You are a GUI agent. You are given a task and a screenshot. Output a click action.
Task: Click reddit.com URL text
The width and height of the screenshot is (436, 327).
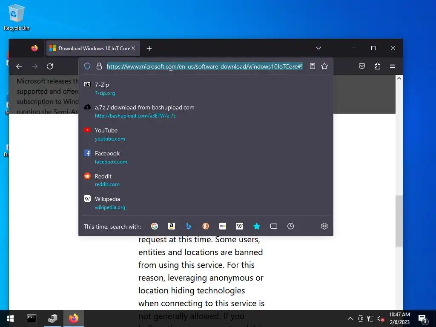107,184
